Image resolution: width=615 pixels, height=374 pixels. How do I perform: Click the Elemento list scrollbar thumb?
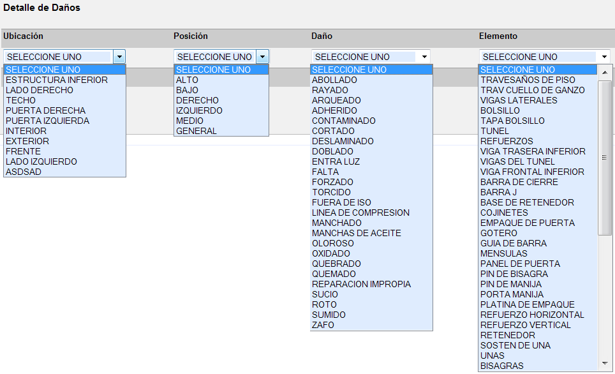click(605, 156)
